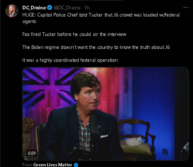Viewport: 193px width, 167px height.
Task: Open DC_Draino's profile avatar
Action: pos(12,11)
